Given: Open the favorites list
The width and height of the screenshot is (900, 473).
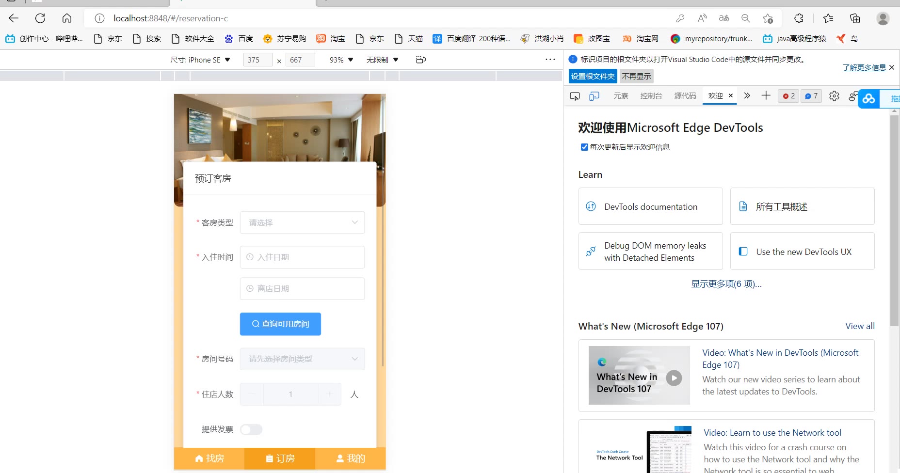Looking at the screenshot, I should (828, 18).
